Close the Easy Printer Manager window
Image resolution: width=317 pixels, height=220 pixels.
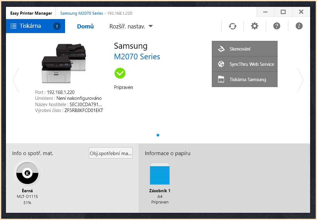pos(301,12)
